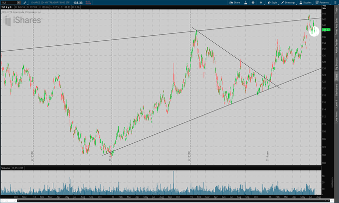This screenshot has width=339, height=203.
Task: Click the last price 138.33 in header
Action: click(78, 3)
